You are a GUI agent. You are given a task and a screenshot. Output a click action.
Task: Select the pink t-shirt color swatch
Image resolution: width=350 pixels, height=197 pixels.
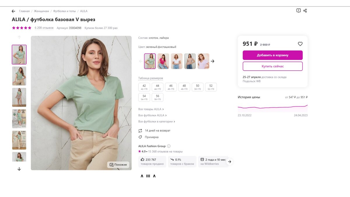163,61
